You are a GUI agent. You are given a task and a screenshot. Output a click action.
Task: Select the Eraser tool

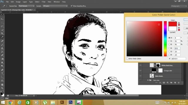point(2,55)
